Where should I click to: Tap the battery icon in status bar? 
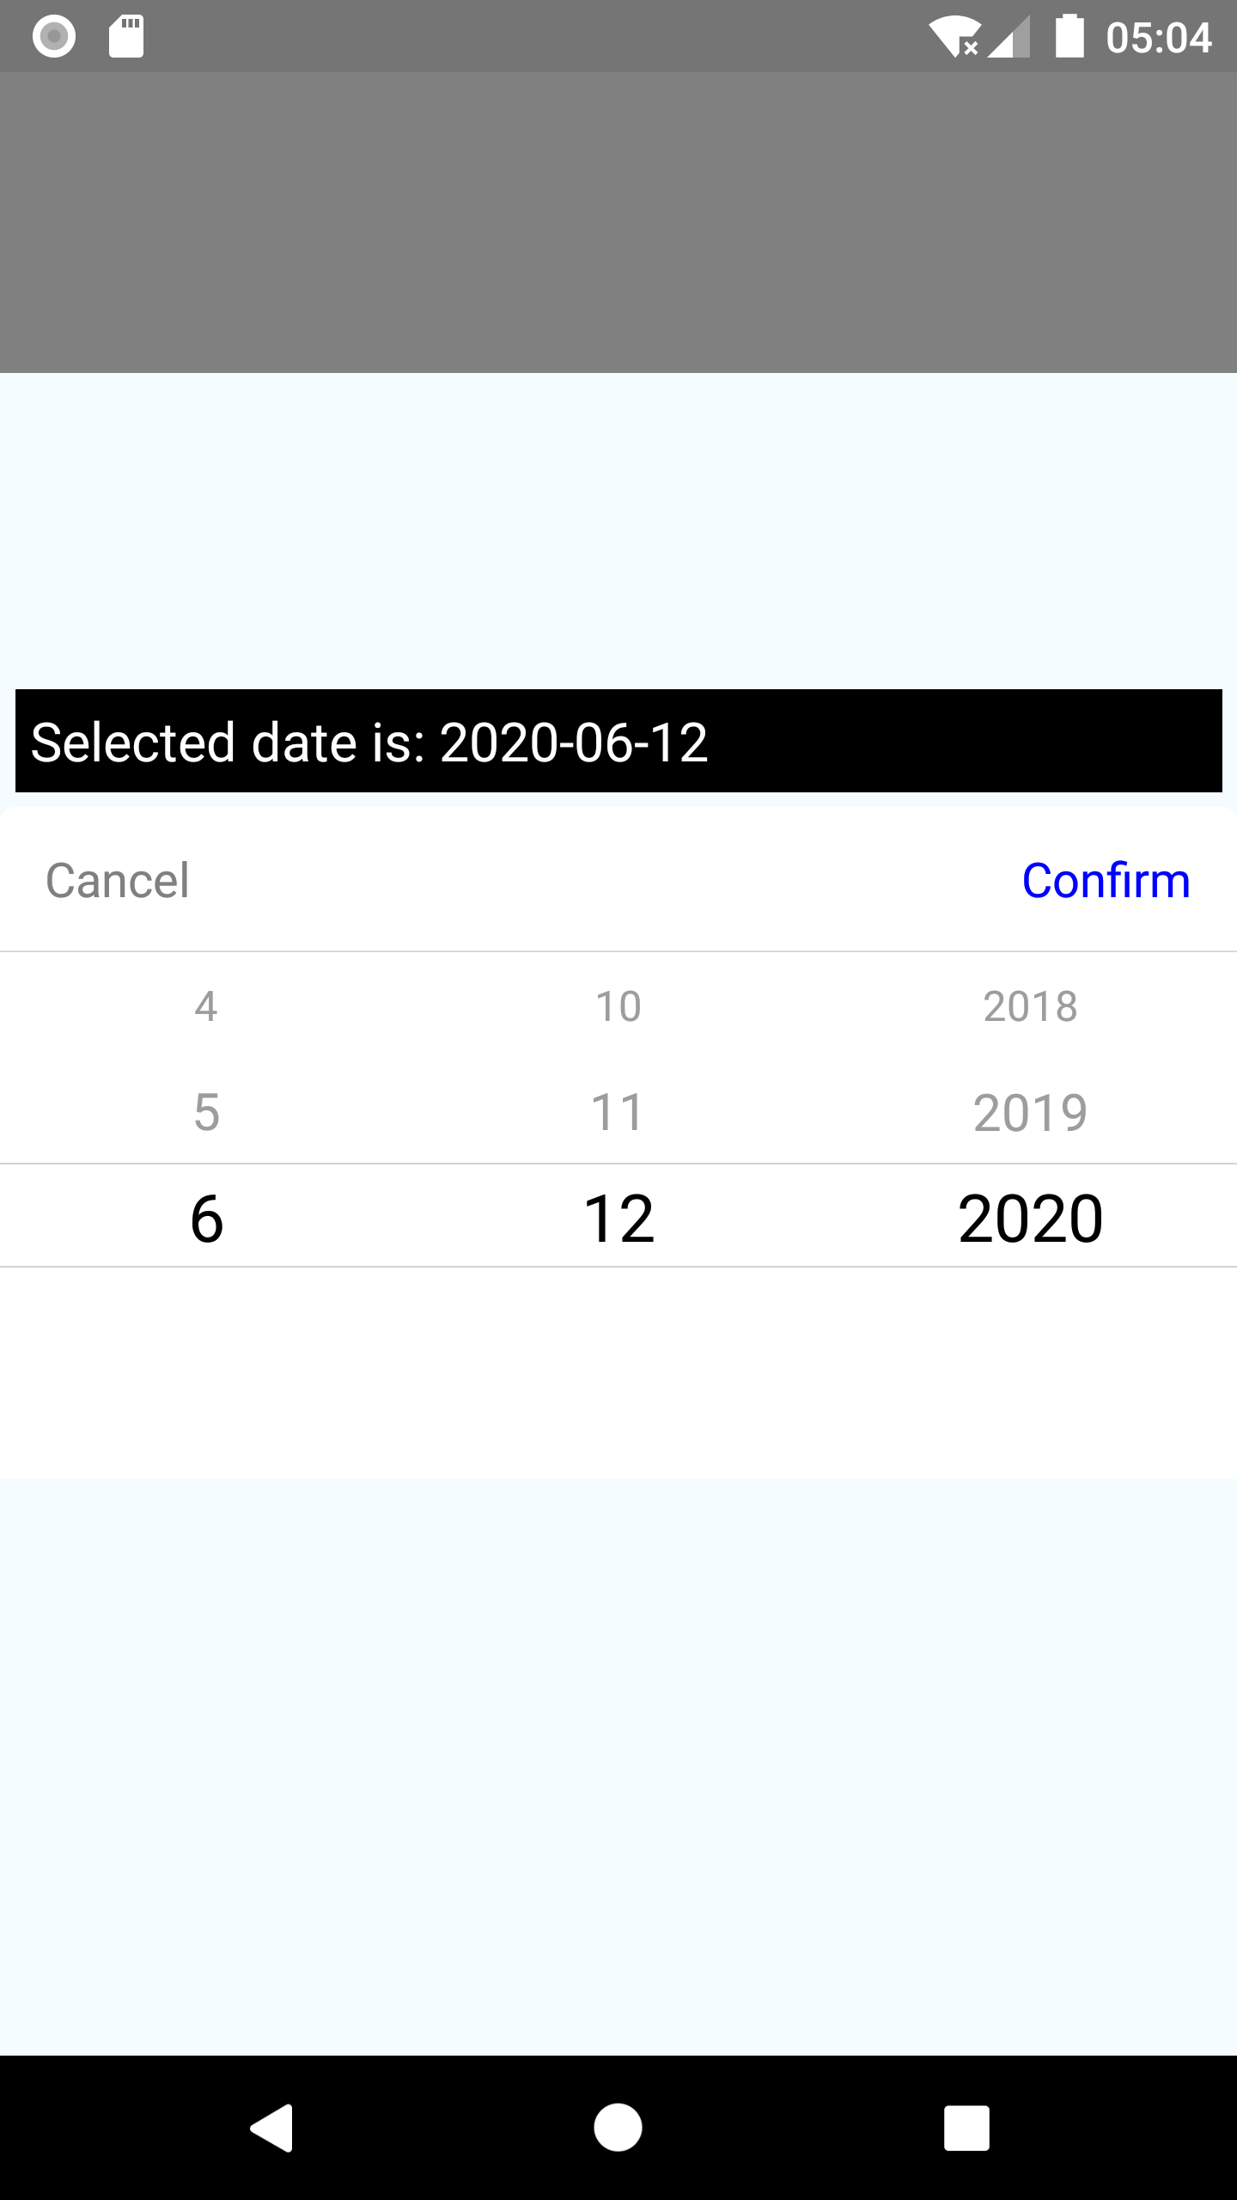coord(1069,36)
